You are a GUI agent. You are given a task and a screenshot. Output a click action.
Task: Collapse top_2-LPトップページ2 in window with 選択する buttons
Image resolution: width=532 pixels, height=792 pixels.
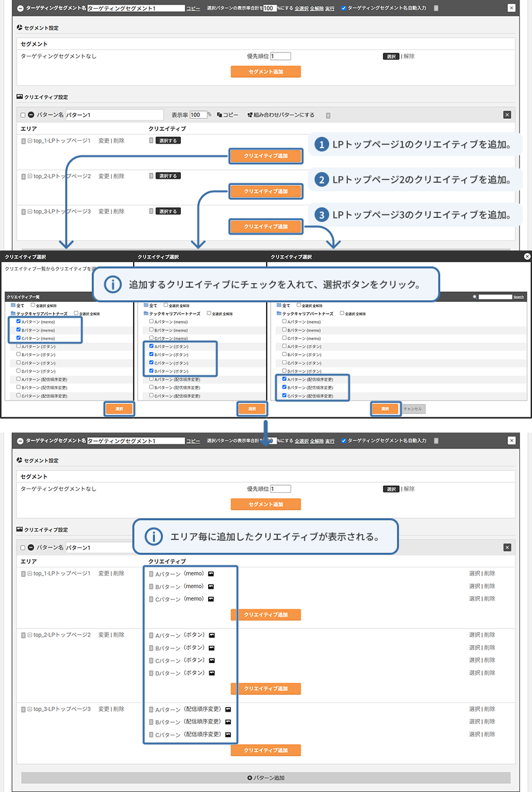click(30, 176)
